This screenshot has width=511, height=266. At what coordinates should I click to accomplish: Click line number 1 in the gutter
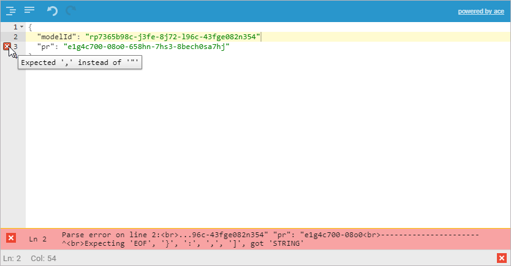(15, 27)
